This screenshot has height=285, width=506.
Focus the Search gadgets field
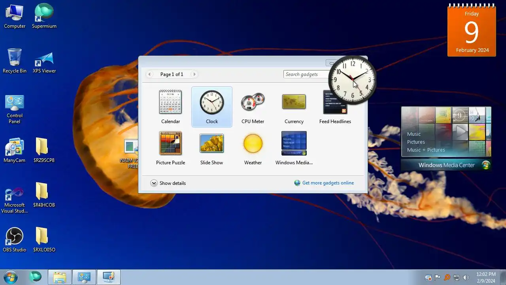(x=306, y=74)
